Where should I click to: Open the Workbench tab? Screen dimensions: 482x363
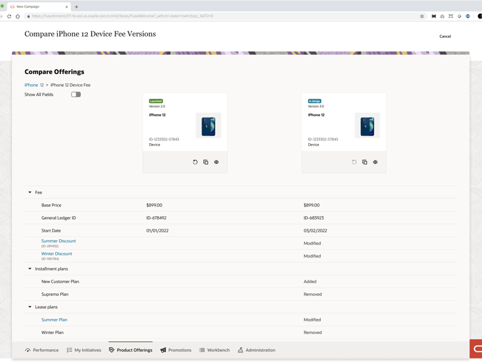click(215, 350)
